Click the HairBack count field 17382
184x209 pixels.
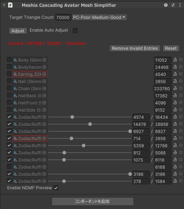pos(163,96)
